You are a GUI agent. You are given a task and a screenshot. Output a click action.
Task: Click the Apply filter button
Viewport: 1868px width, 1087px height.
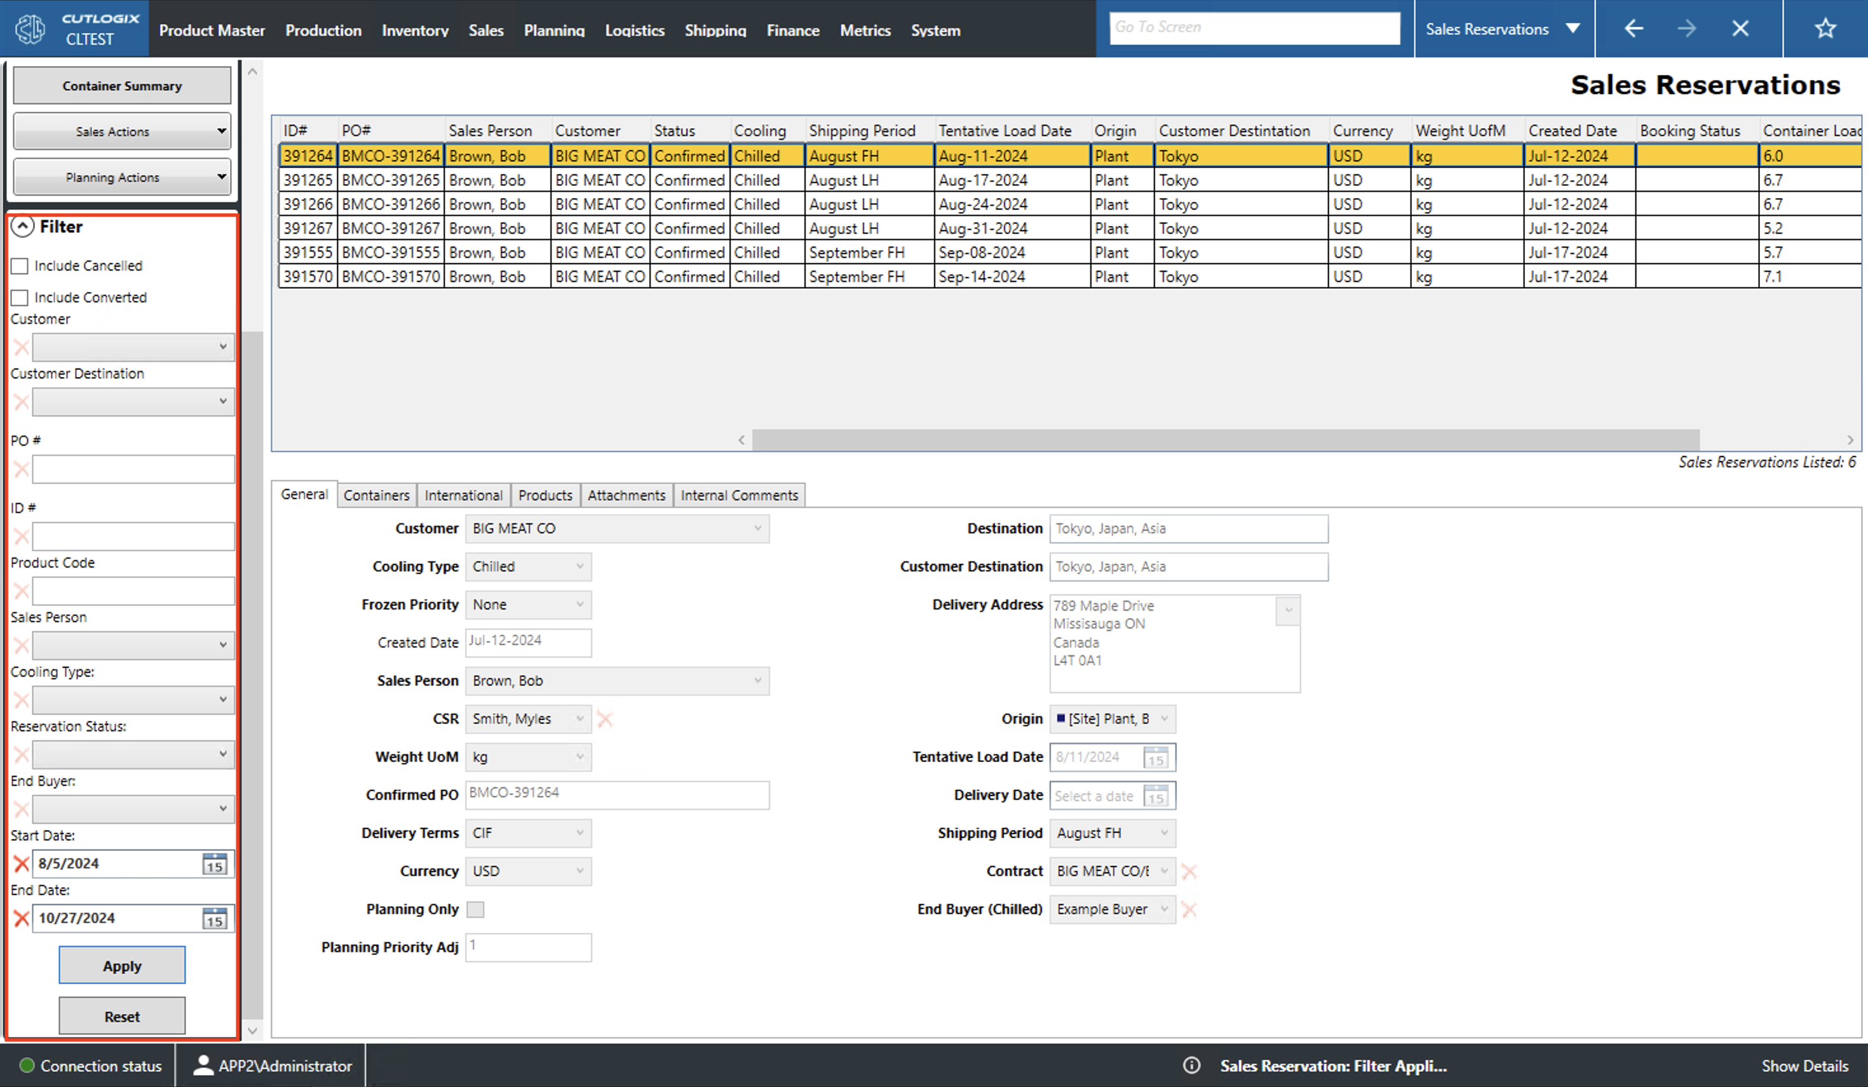point(121,966)
